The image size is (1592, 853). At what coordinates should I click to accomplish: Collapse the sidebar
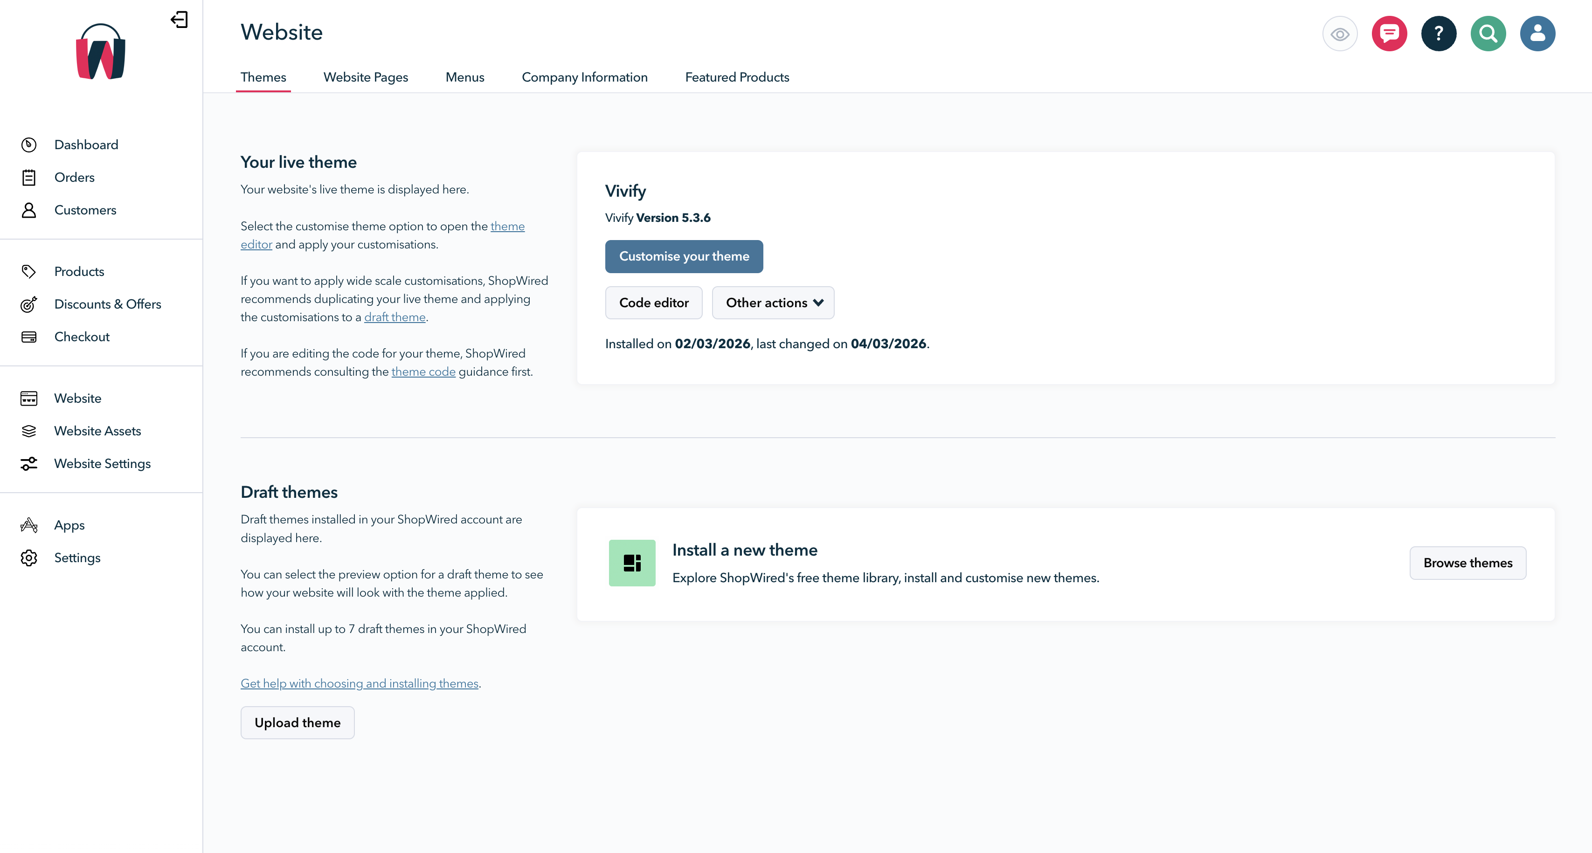pyautogui.click(x=180, y=19)
